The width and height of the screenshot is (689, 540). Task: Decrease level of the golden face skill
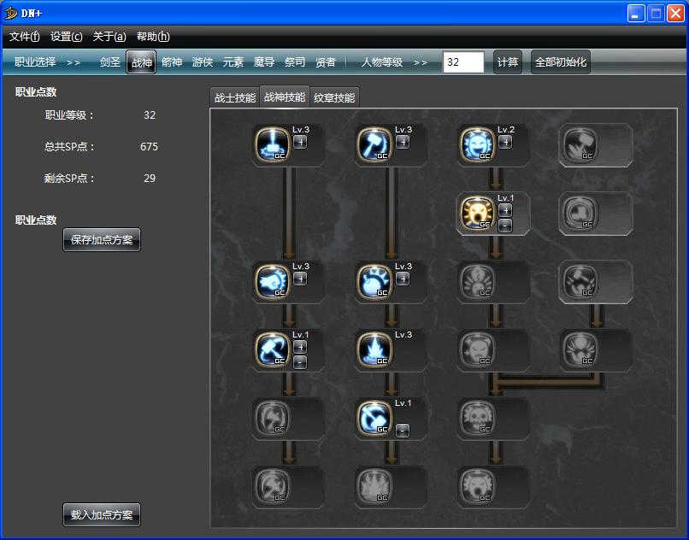[505, 226]
